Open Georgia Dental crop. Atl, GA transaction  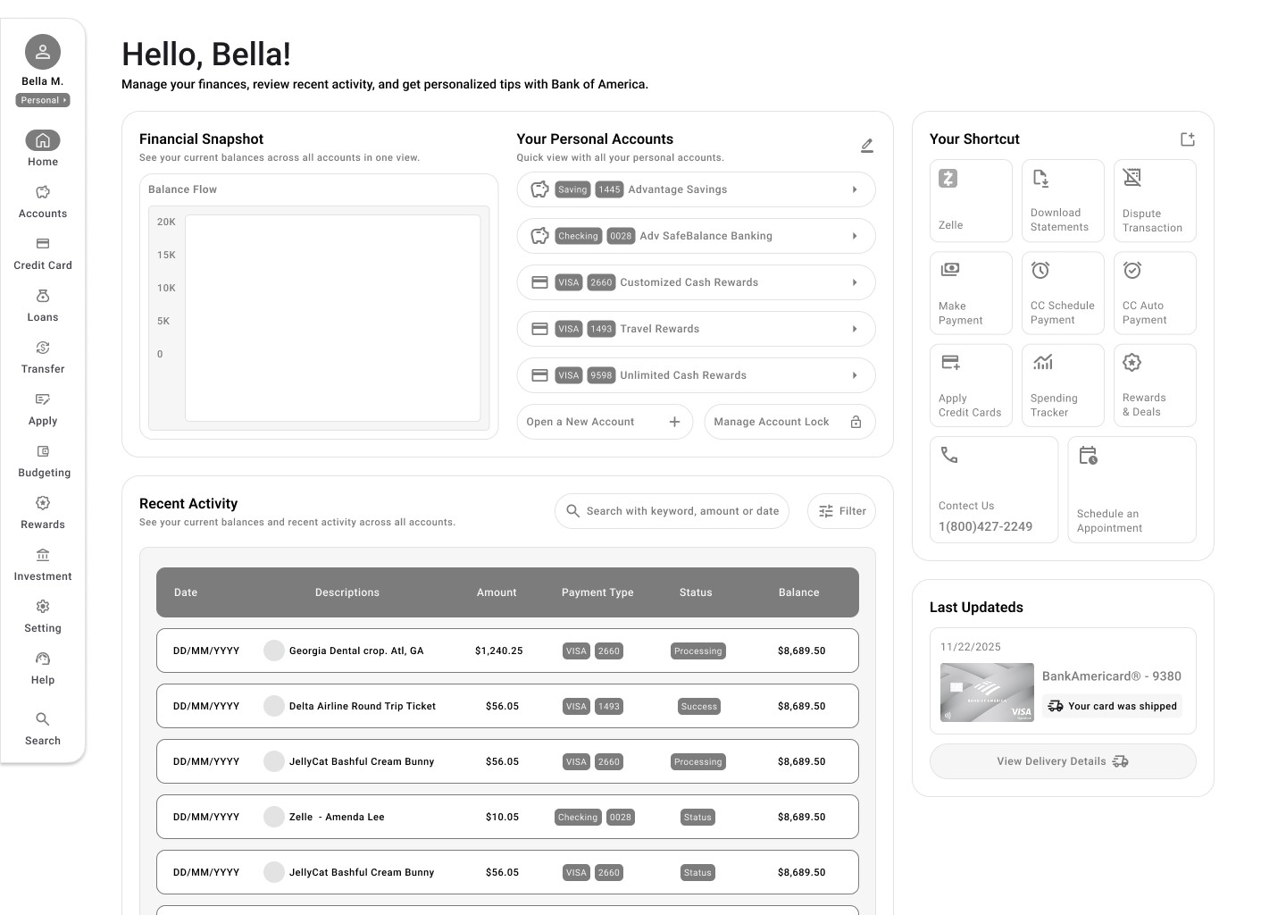point(507,651)
